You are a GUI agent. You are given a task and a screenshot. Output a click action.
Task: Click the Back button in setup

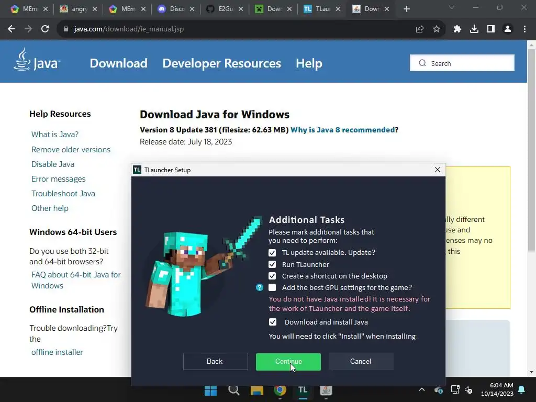point(215,362)
